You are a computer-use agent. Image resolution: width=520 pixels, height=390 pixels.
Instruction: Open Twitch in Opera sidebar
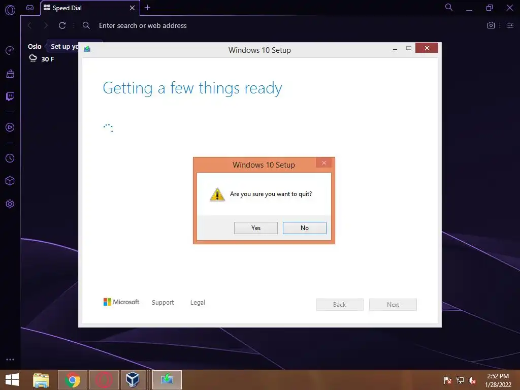tap(10, 96)
